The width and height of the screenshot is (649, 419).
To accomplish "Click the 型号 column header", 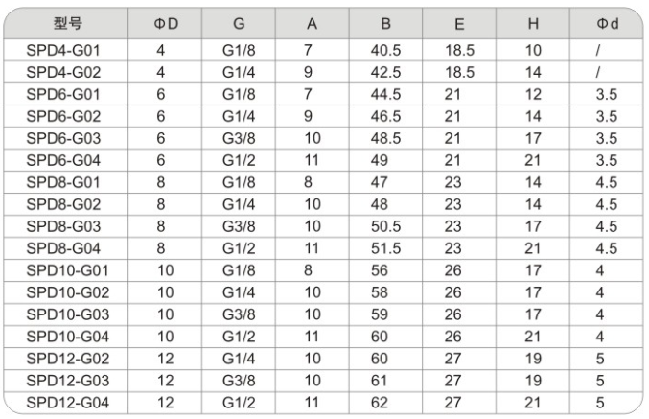I will (x=67, y=23).
